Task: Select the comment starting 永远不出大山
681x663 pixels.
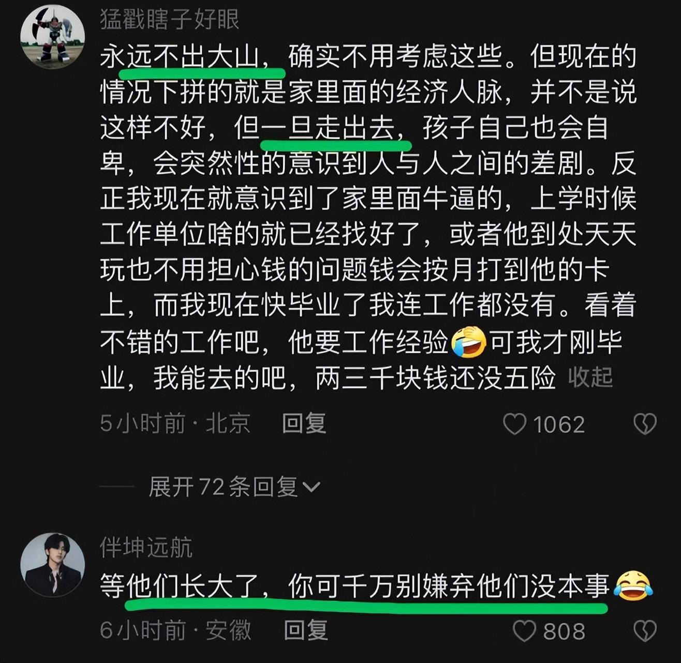Action: 368,218
